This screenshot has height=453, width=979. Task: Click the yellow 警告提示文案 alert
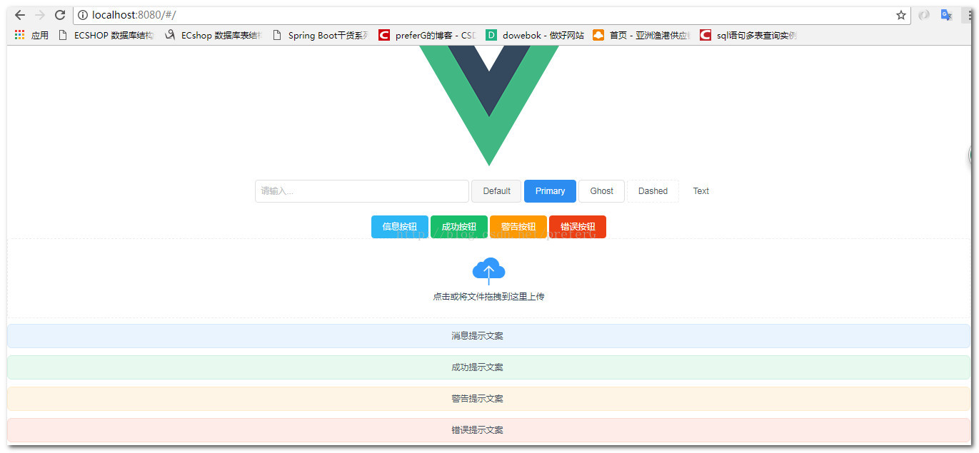click(x=489, y=399)
